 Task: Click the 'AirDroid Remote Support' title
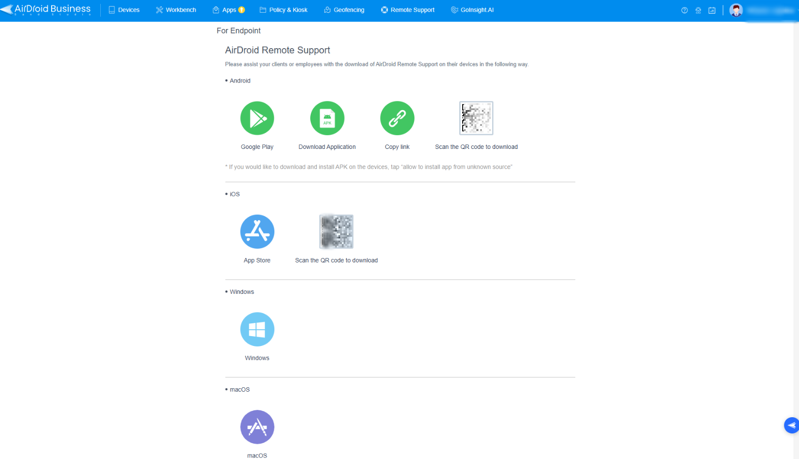[x=277, y=50]
